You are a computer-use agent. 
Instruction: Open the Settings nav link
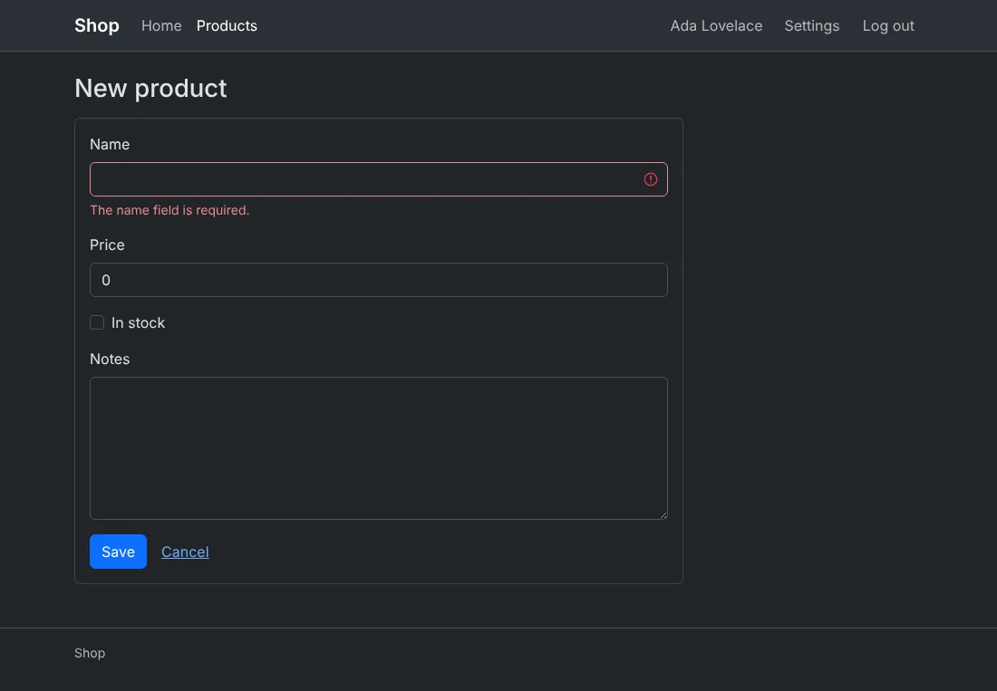click(811, 25)
